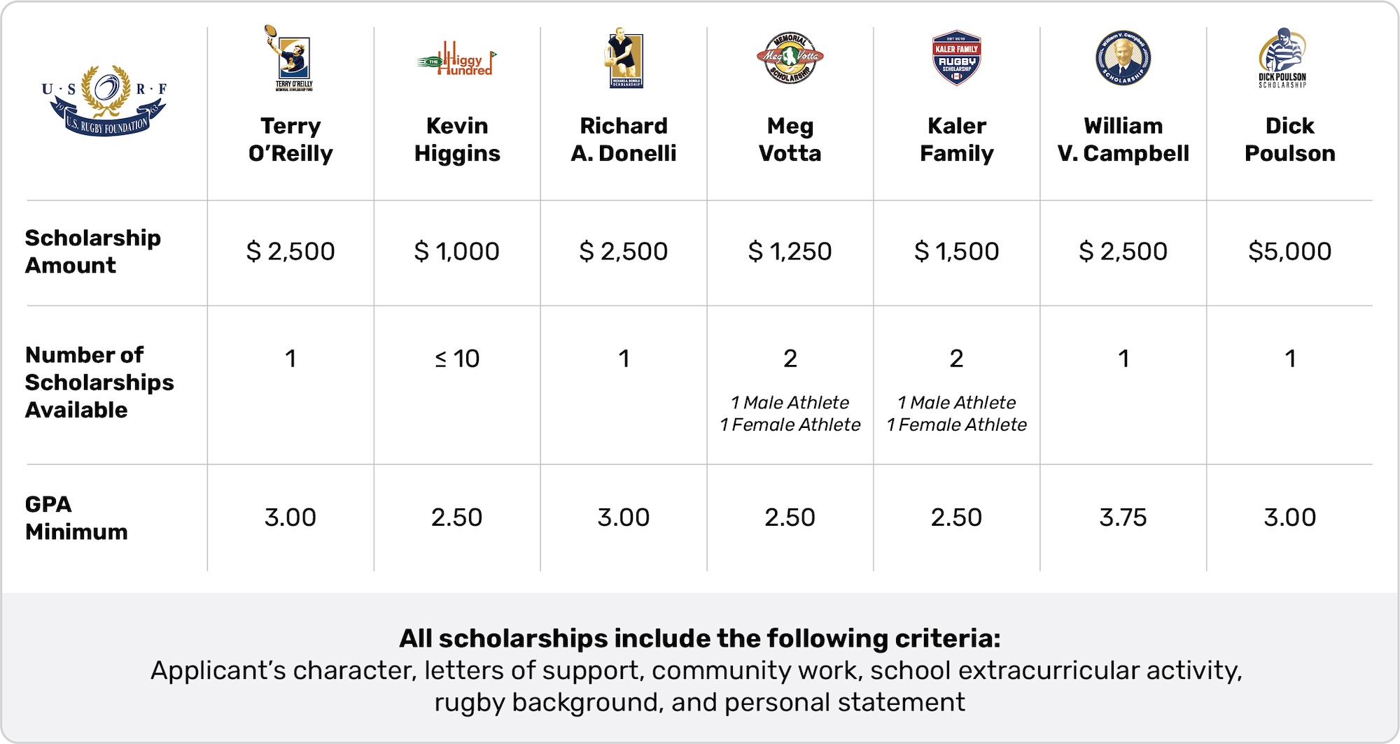
Task: Click the GPA Minimum row label
Action: pos(76,518)
